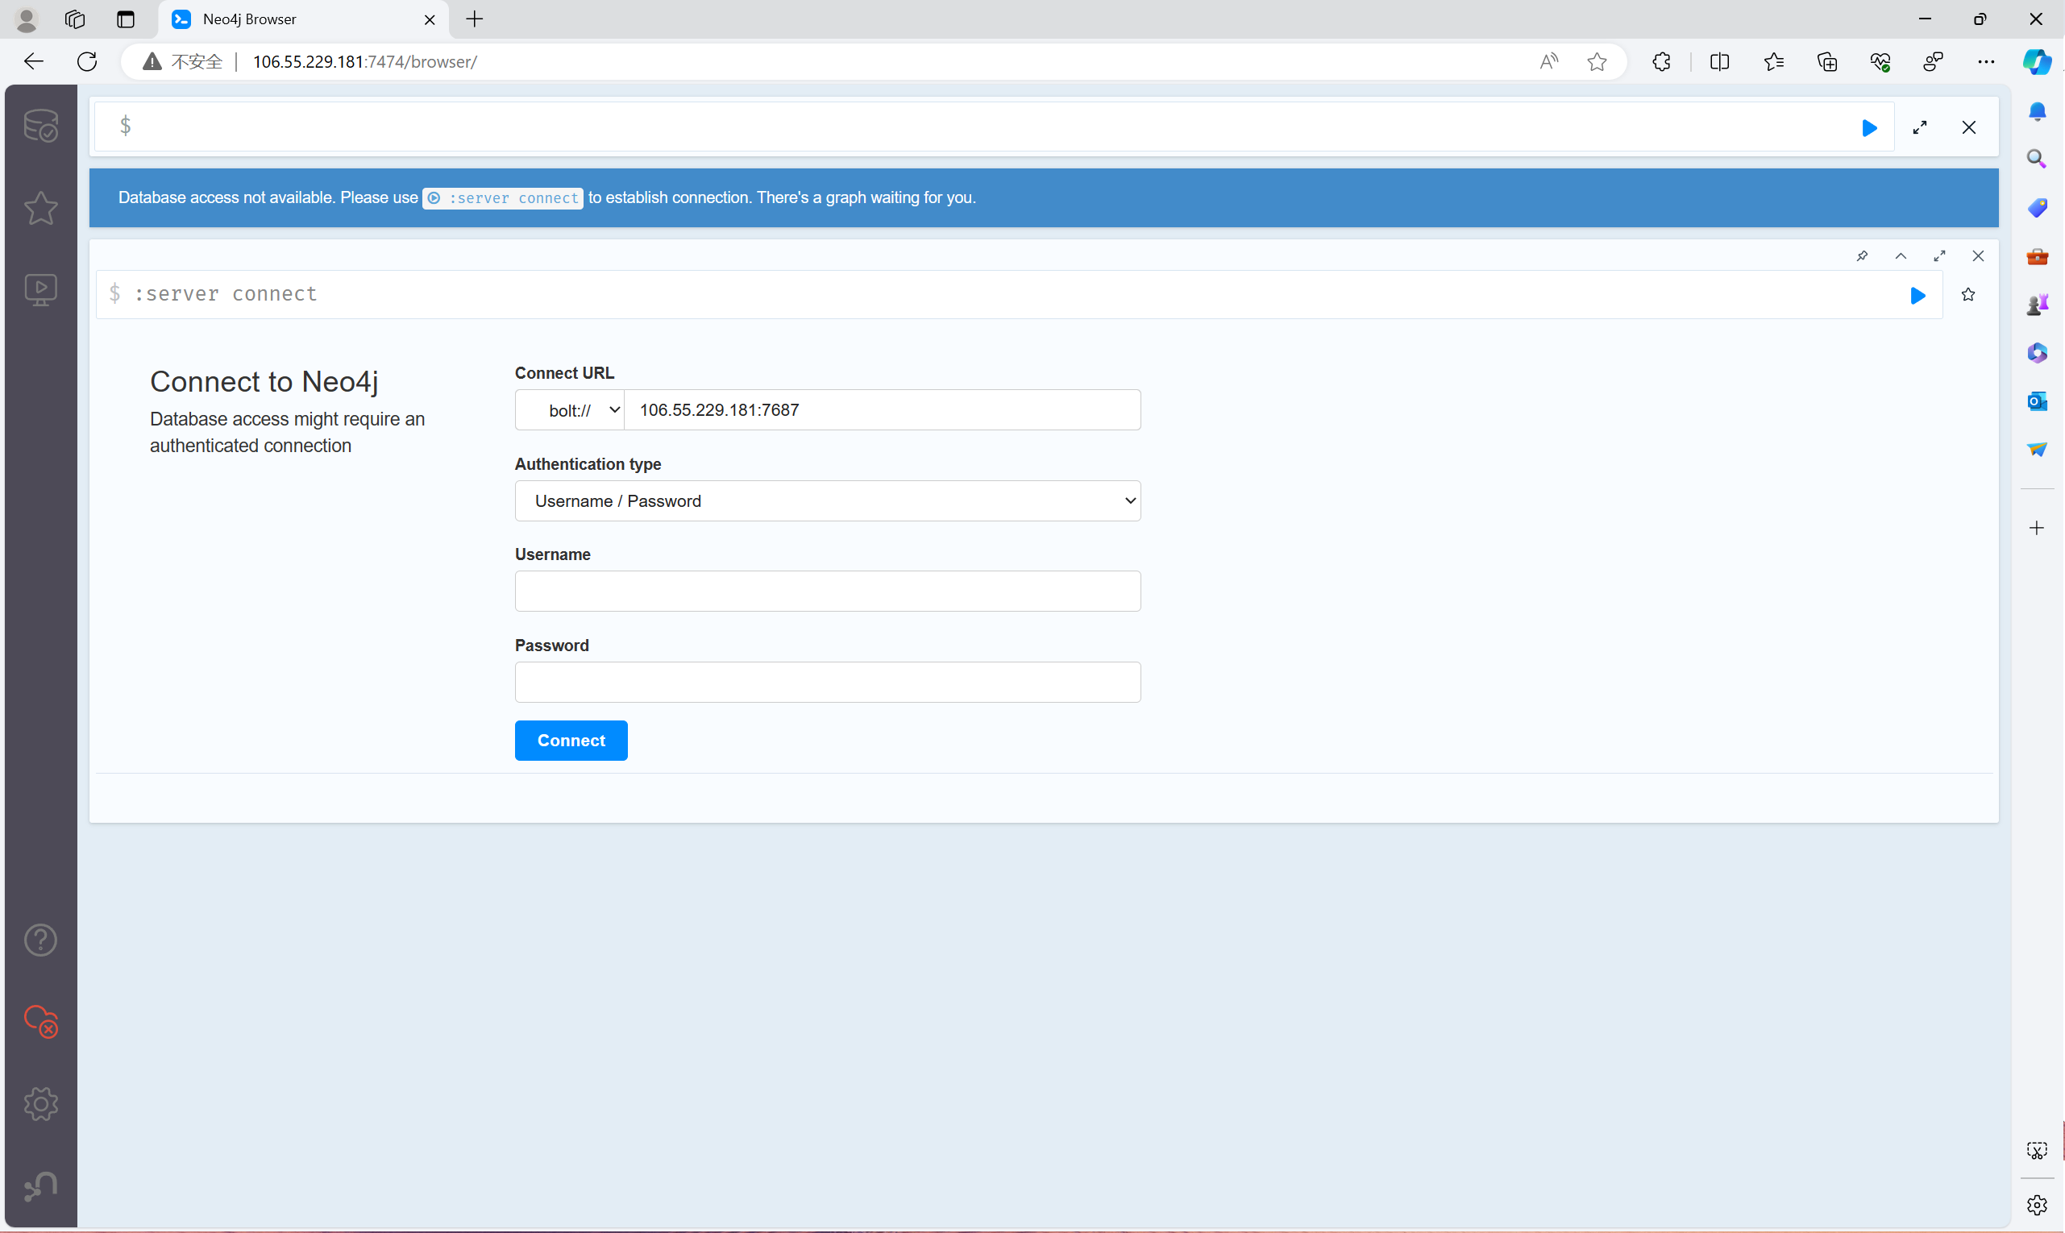
Task: Open the browser profile sharing icon
Action: click(x=1933, y=61)
